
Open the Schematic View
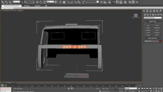click(x=121, y=2)
